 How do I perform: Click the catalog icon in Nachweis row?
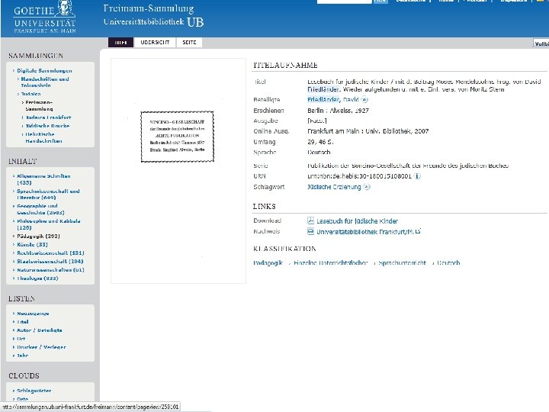[x=310, y=232]
